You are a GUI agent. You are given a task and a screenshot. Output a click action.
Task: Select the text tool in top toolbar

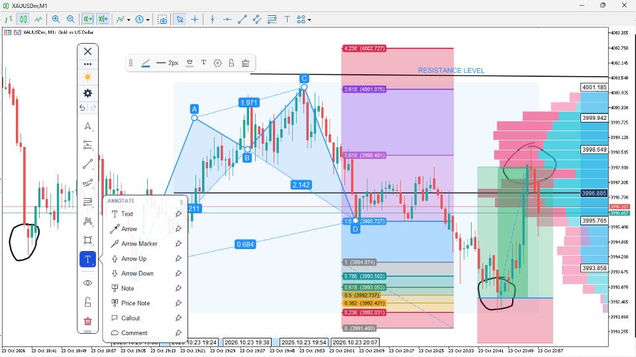pyautogui.click(x=287, y=19)
